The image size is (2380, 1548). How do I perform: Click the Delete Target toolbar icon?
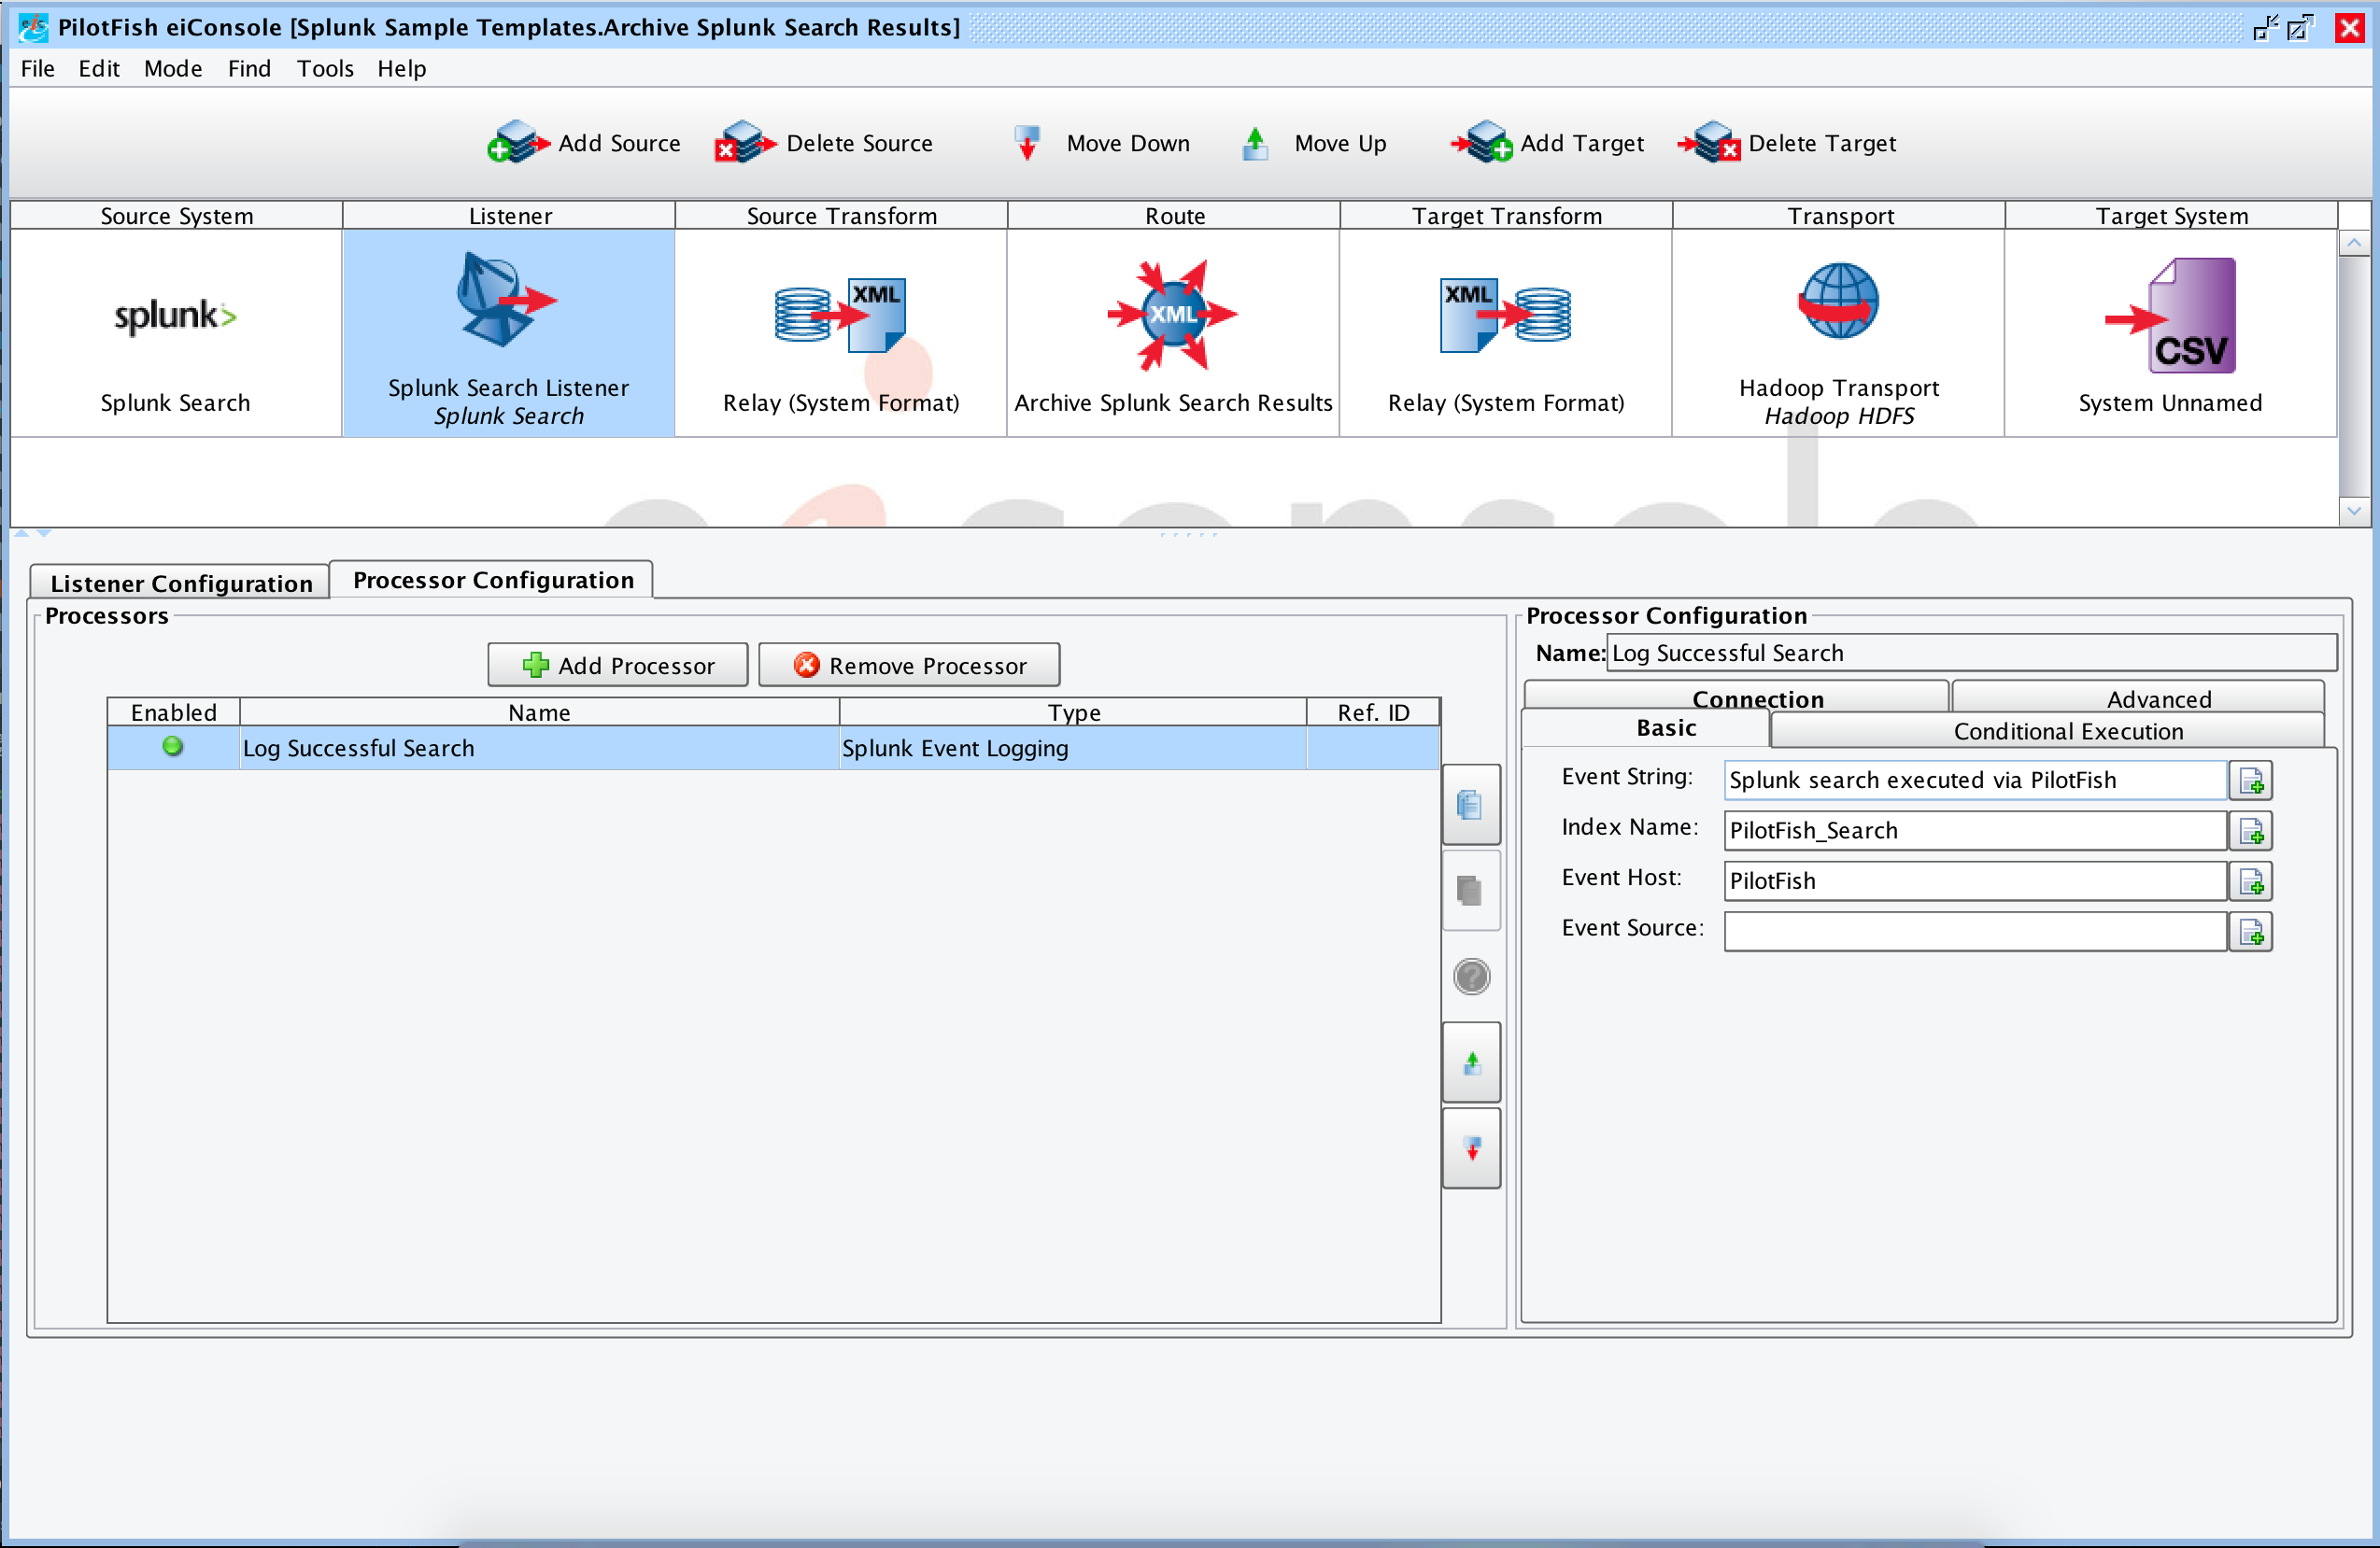click(1709, 143)
